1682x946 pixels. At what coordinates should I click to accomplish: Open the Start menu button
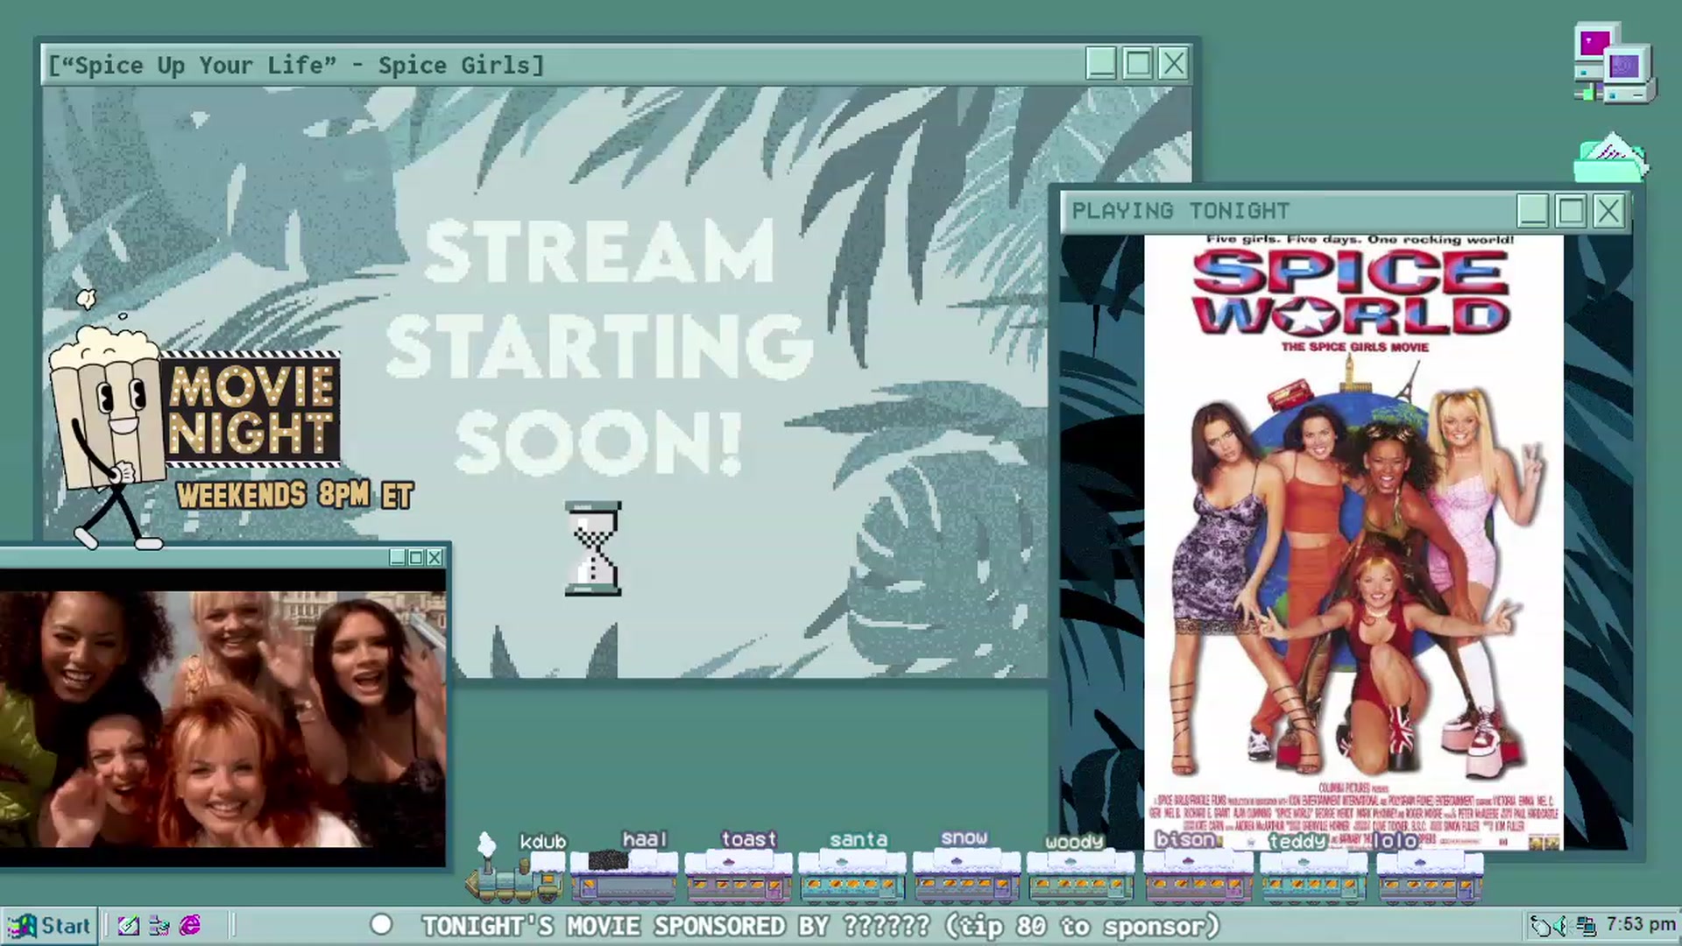click(49, 926)
